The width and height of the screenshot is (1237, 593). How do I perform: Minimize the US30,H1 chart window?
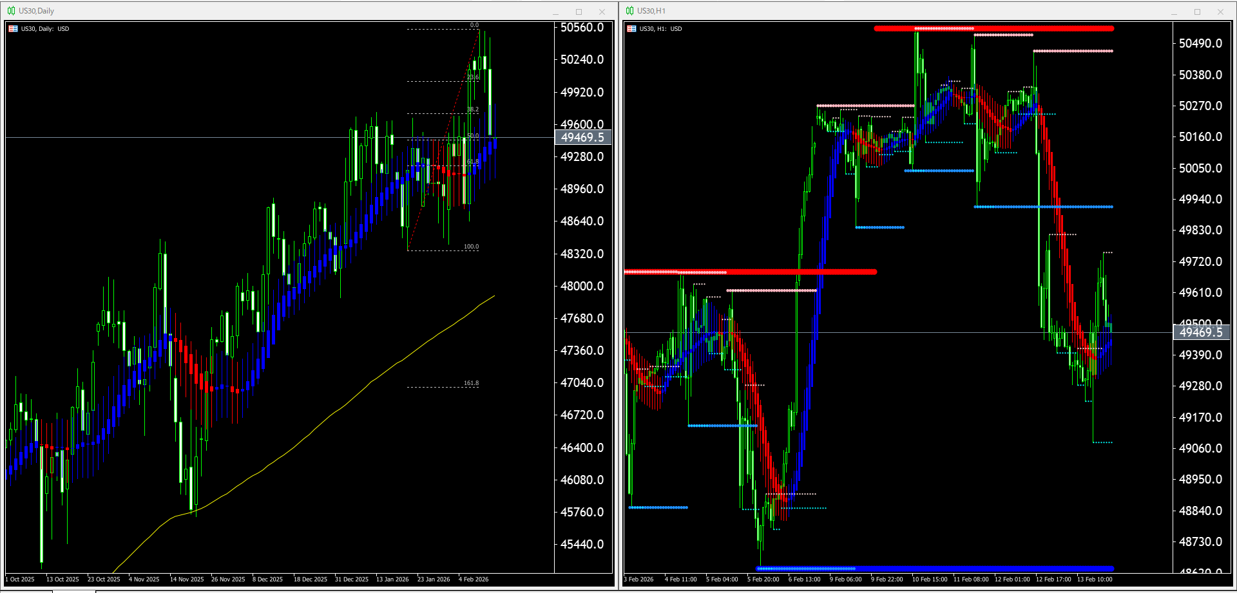coord(1174,12)
